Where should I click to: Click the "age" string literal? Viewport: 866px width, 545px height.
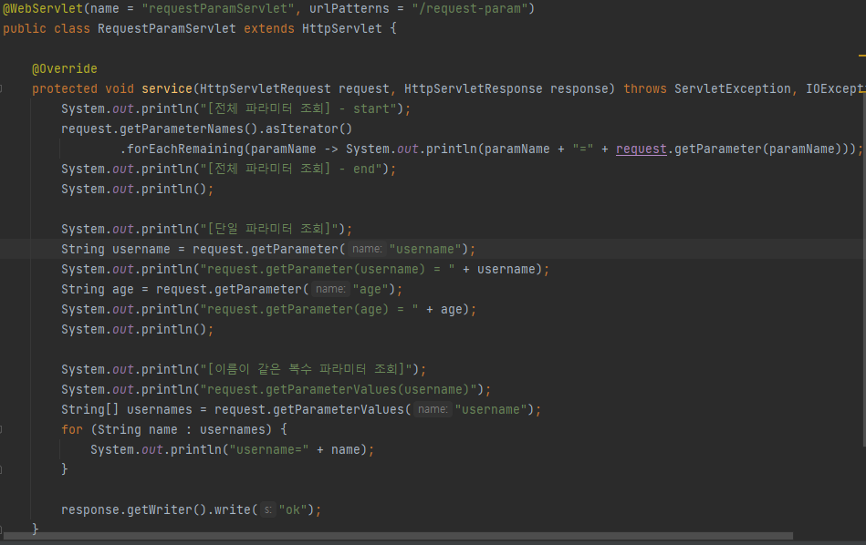click(370, 290)
